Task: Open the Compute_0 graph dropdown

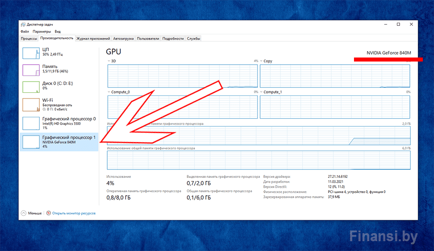Action: pyautogui.click(x=109, y=92)
